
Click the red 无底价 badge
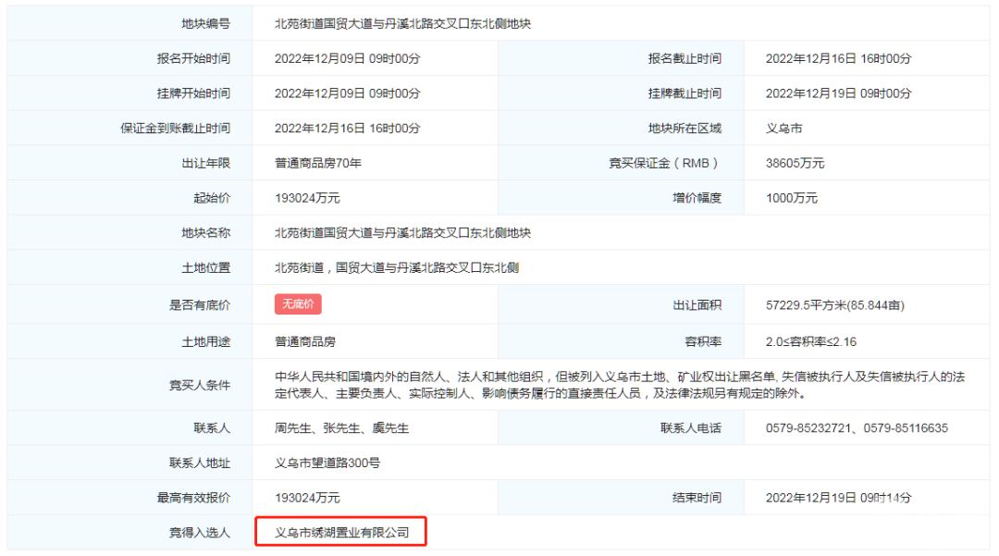tap(298, 304)
